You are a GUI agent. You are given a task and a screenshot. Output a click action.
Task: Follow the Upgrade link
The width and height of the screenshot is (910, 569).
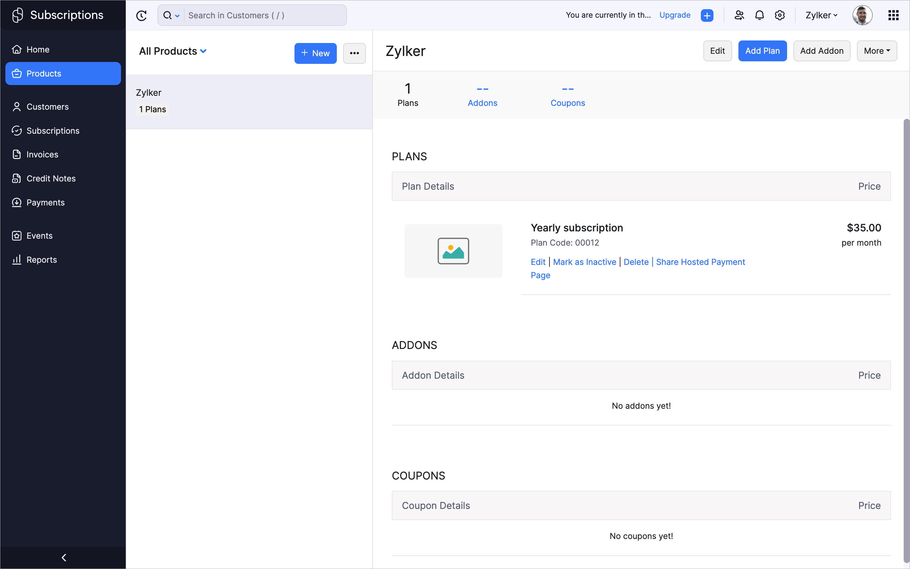[x=675, y=15]
